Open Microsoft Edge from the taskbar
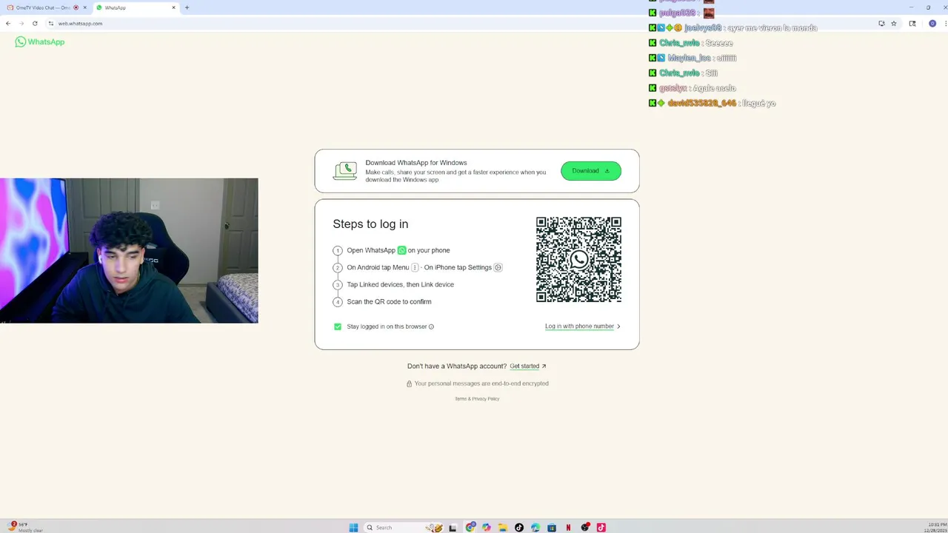Screen dimensions: 948x533 click(x=535, y=527)
